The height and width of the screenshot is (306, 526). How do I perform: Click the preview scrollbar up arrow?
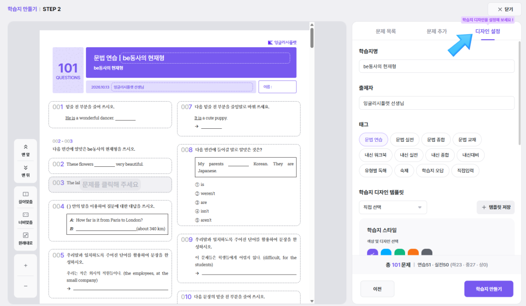click(312, 25)
